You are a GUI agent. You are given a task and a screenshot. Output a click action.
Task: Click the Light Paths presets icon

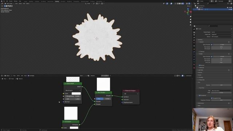pyautogui.click(x=229, y=70)
